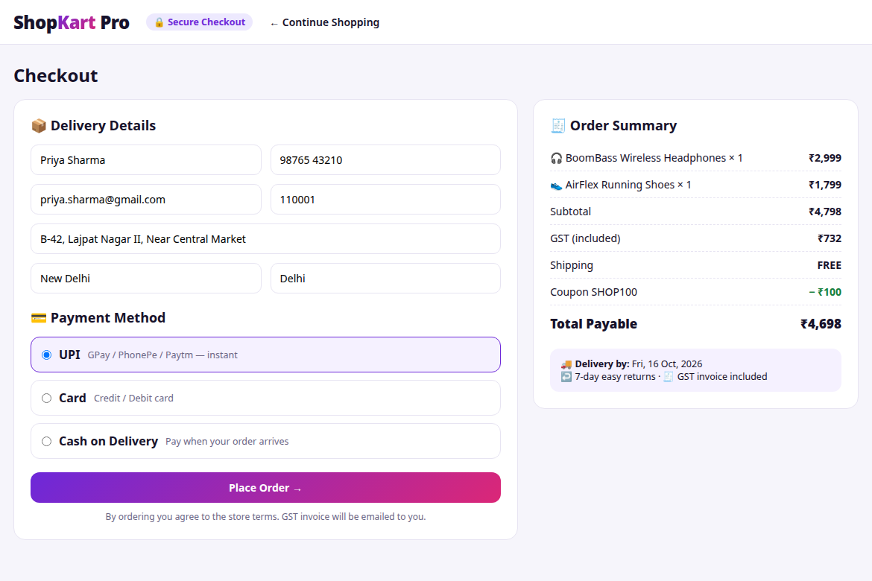The width and height of the screenshot is (872, 581).
Task: Click the invoice icon next to GST invoice included
Action: click(669, 377)
